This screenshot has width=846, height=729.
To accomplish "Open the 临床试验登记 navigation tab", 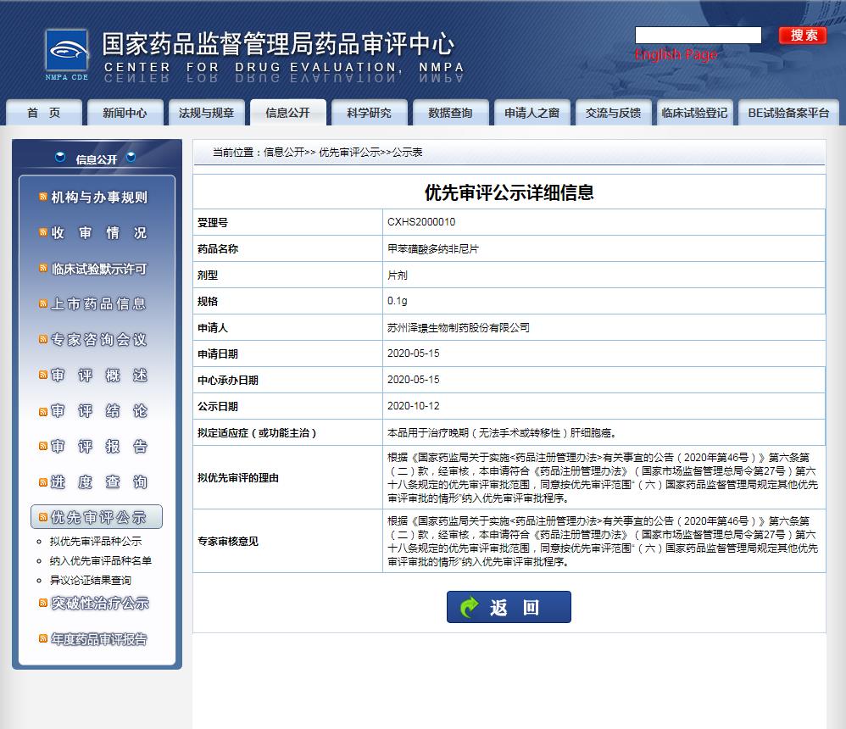I will click(x=695, y=112).
